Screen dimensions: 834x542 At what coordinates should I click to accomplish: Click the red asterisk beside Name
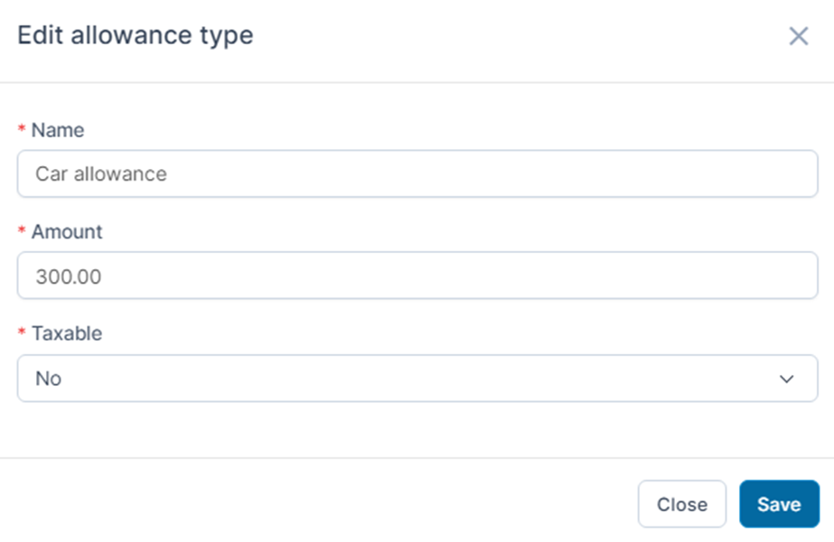coord(22,128)
